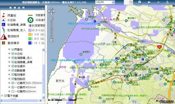Click the layer list scroll down arrow
This screenshot has width=175, height=104.
tap(43, 97)
